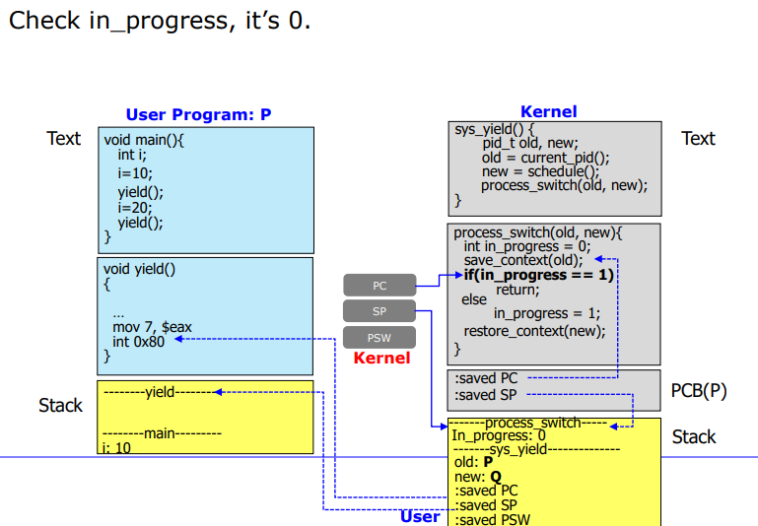Screen dimensions: 758x526
Task: Click the 'Text' label right of the kernel code
Action: tap(698, 139)
